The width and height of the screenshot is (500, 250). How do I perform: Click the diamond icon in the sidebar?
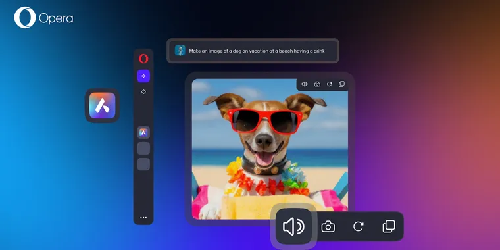point(143,92)
